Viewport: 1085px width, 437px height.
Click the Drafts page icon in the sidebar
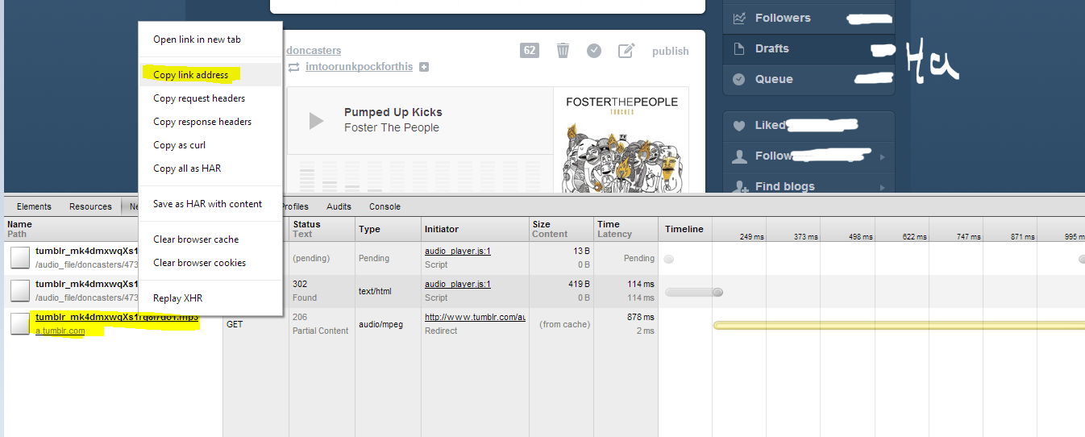point(738,48)
